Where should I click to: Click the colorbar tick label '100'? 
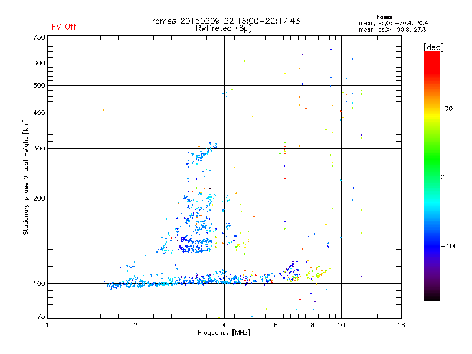447,109
